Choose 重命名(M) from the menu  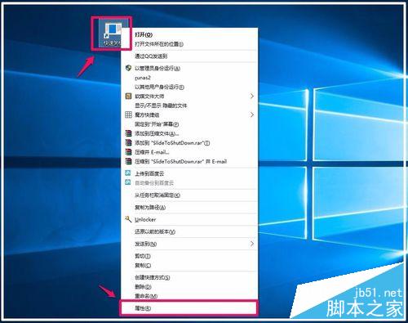pyautogui.click(x=146, y=296)
